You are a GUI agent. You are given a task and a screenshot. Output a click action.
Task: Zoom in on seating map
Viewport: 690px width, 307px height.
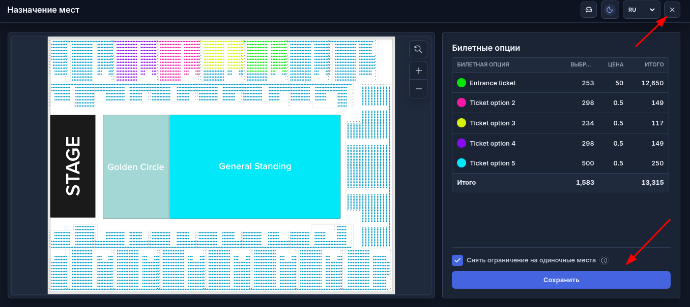point(418,71)
